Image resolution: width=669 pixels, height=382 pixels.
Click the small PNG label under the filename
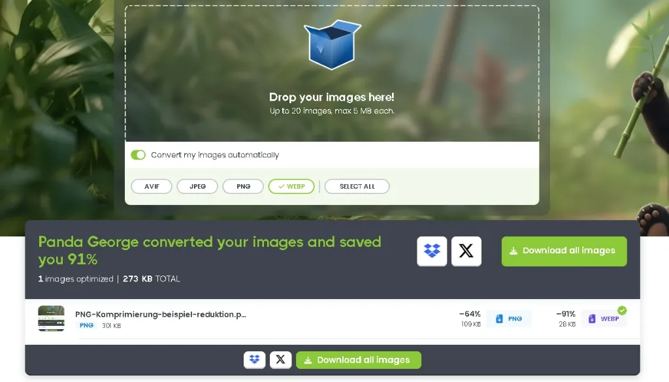point(86,325)
